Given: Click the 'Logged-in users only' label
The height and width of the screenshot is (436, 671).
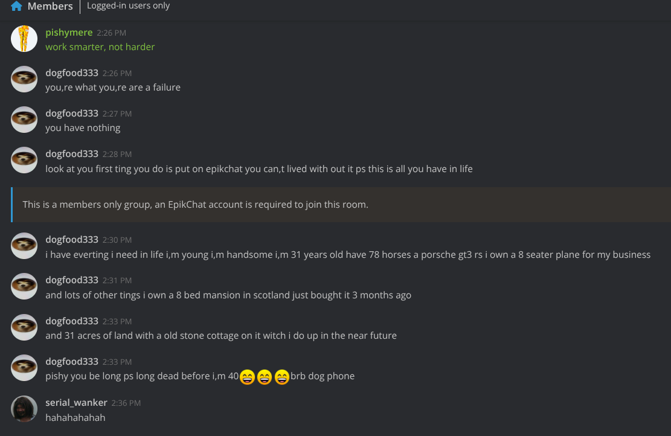Looking at the screenshot, I should (x=128, y=6).
